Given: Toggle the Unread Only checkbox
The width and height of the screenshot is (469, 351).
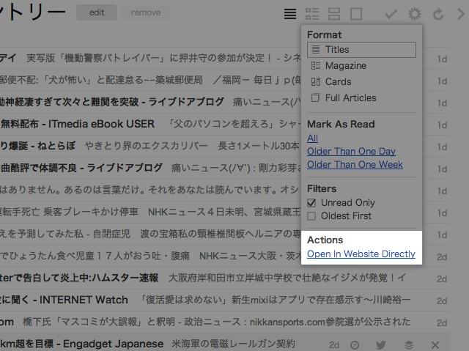Looking at the screenshot, I should 311,203.
